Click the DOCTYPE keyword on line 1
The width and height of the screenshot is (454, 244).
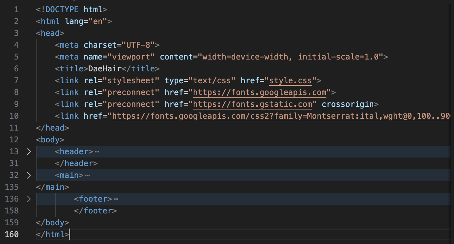[62, 10]
